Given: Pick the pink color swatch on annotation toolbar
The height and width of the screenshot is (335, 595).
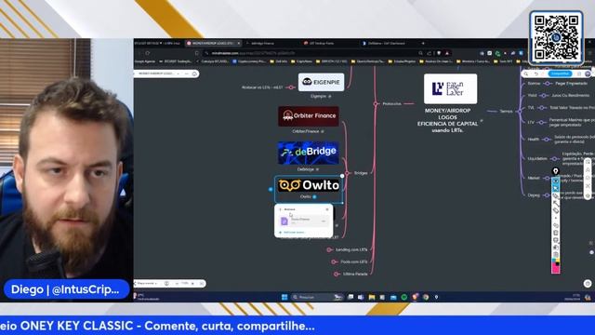Looking at the screenshot, I should pyautogui.click(x=555, y=269).
